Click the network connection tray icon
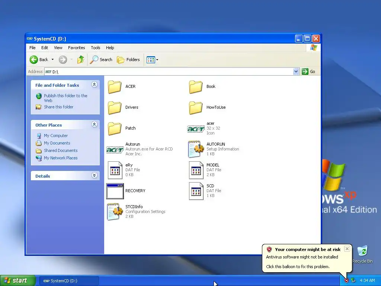The width and height of the screenshot is (381, 286). pyautogui.click(x=353, y=281)
